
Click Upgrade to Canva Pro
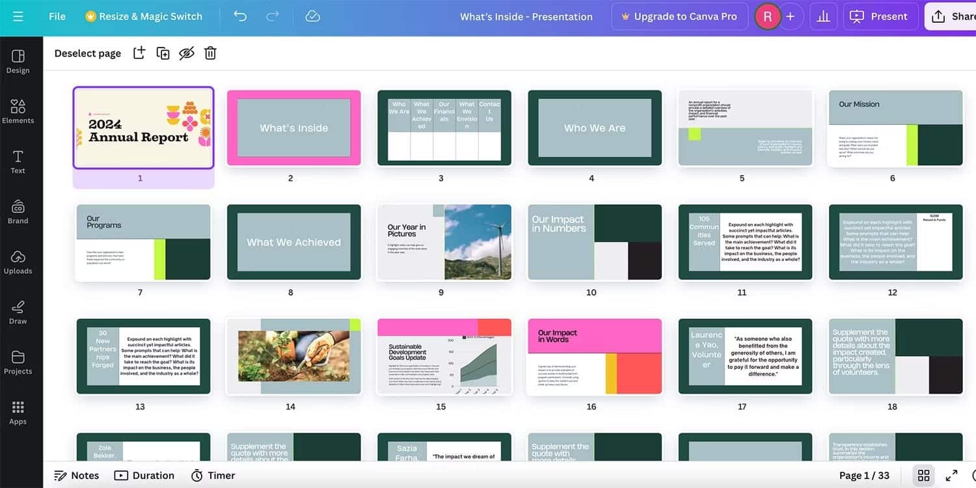point(679,16)
